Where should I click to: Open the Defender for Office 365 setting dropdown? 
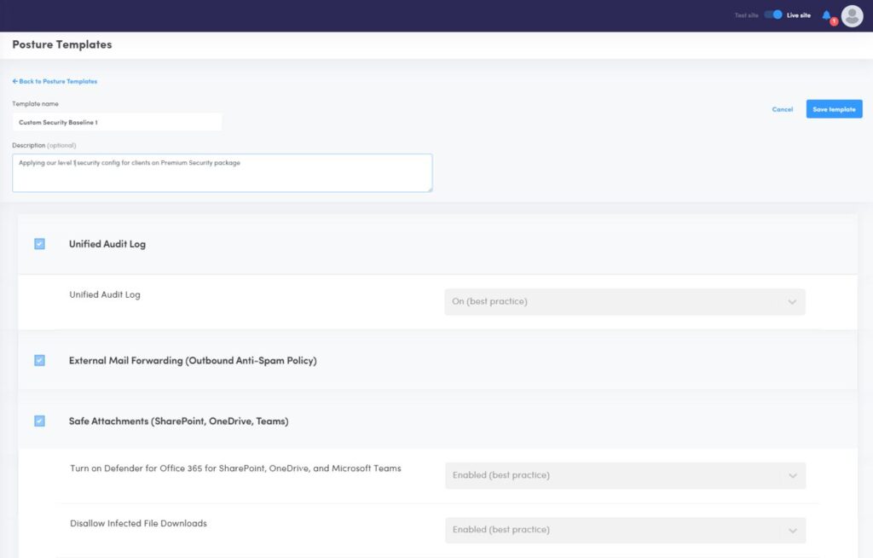[625, 475]
